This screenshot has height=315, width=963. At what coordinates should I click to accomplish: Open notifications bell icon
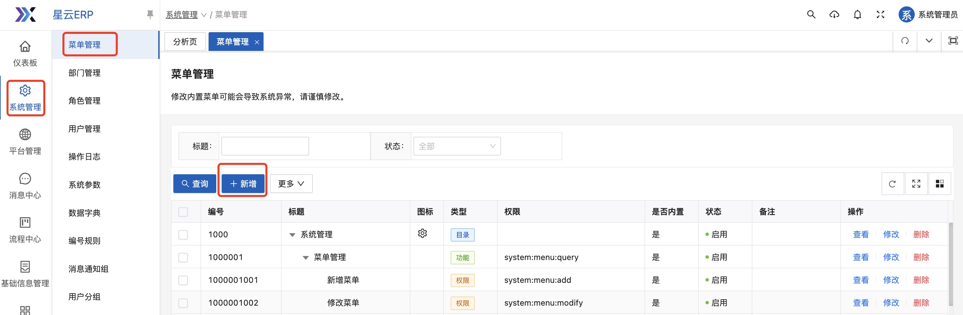(857, 14)
